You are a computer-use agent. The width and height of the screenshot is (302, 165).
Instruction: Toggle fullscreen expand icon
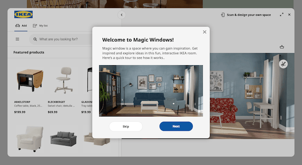(x=282, y=14)
